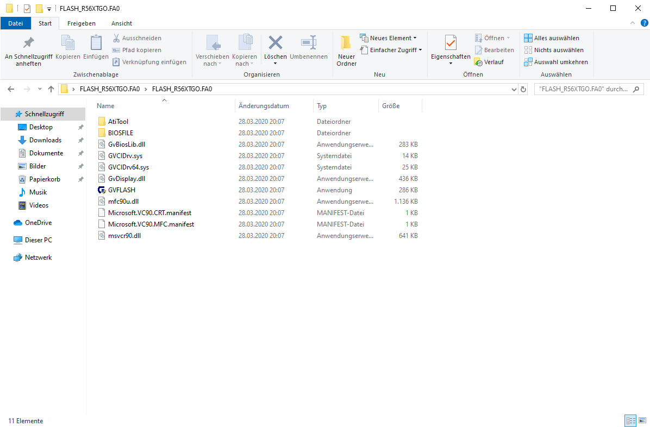Open the Kopieren nach menu
The width and height of the screenshot is (650, 427).
pos(244,51)
